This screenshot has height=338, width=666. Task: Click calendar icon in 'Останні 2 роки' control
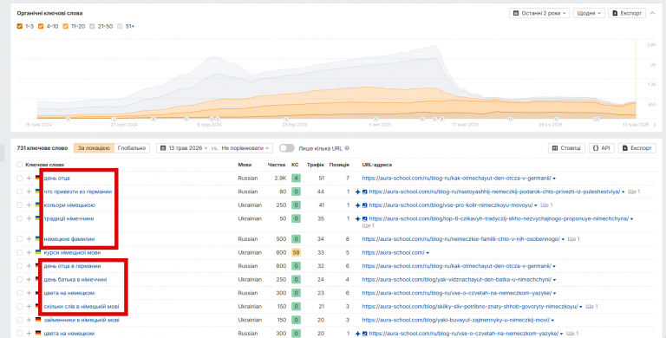click(516, 13)
